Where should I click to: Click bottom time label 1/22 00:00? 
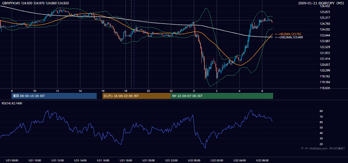[194, 161]
